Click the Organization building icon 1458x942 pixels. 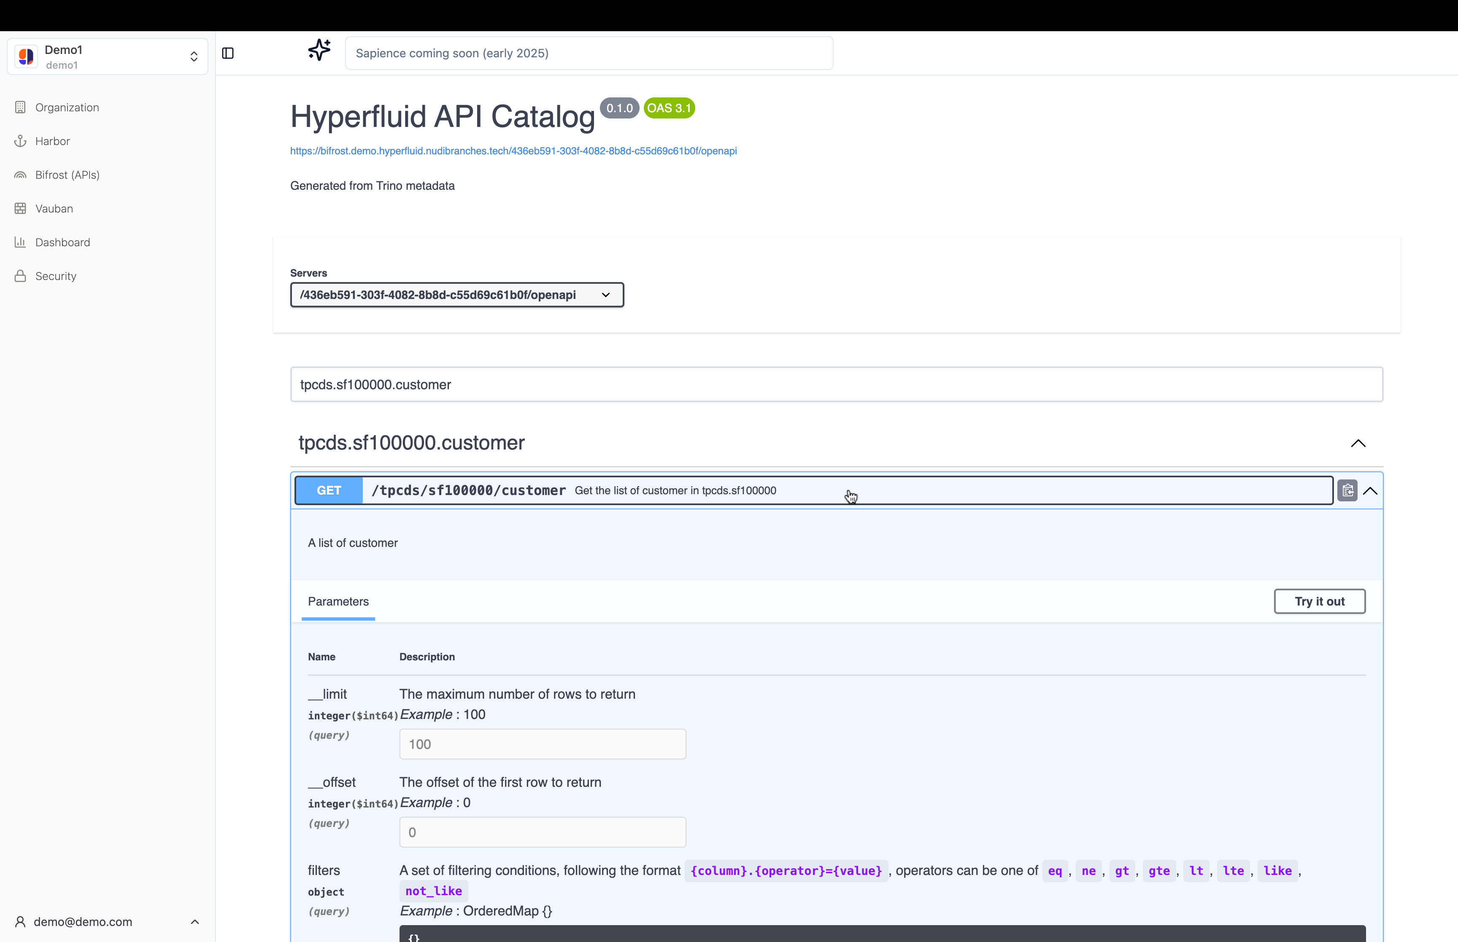point(20,107)
